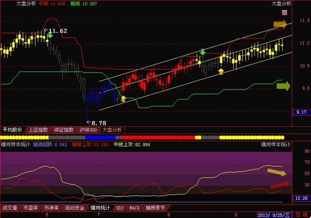Select the 深证指数 tab
The width and height of the screenshot is (311, 218).
(x=63, y=130)
